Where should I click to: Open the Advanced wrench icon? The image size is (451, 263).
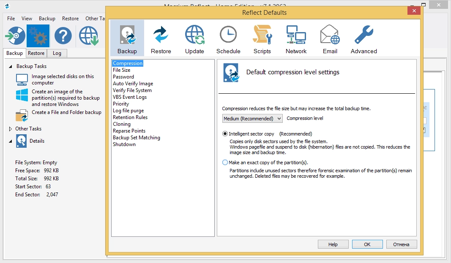click(x=364, y=35)
